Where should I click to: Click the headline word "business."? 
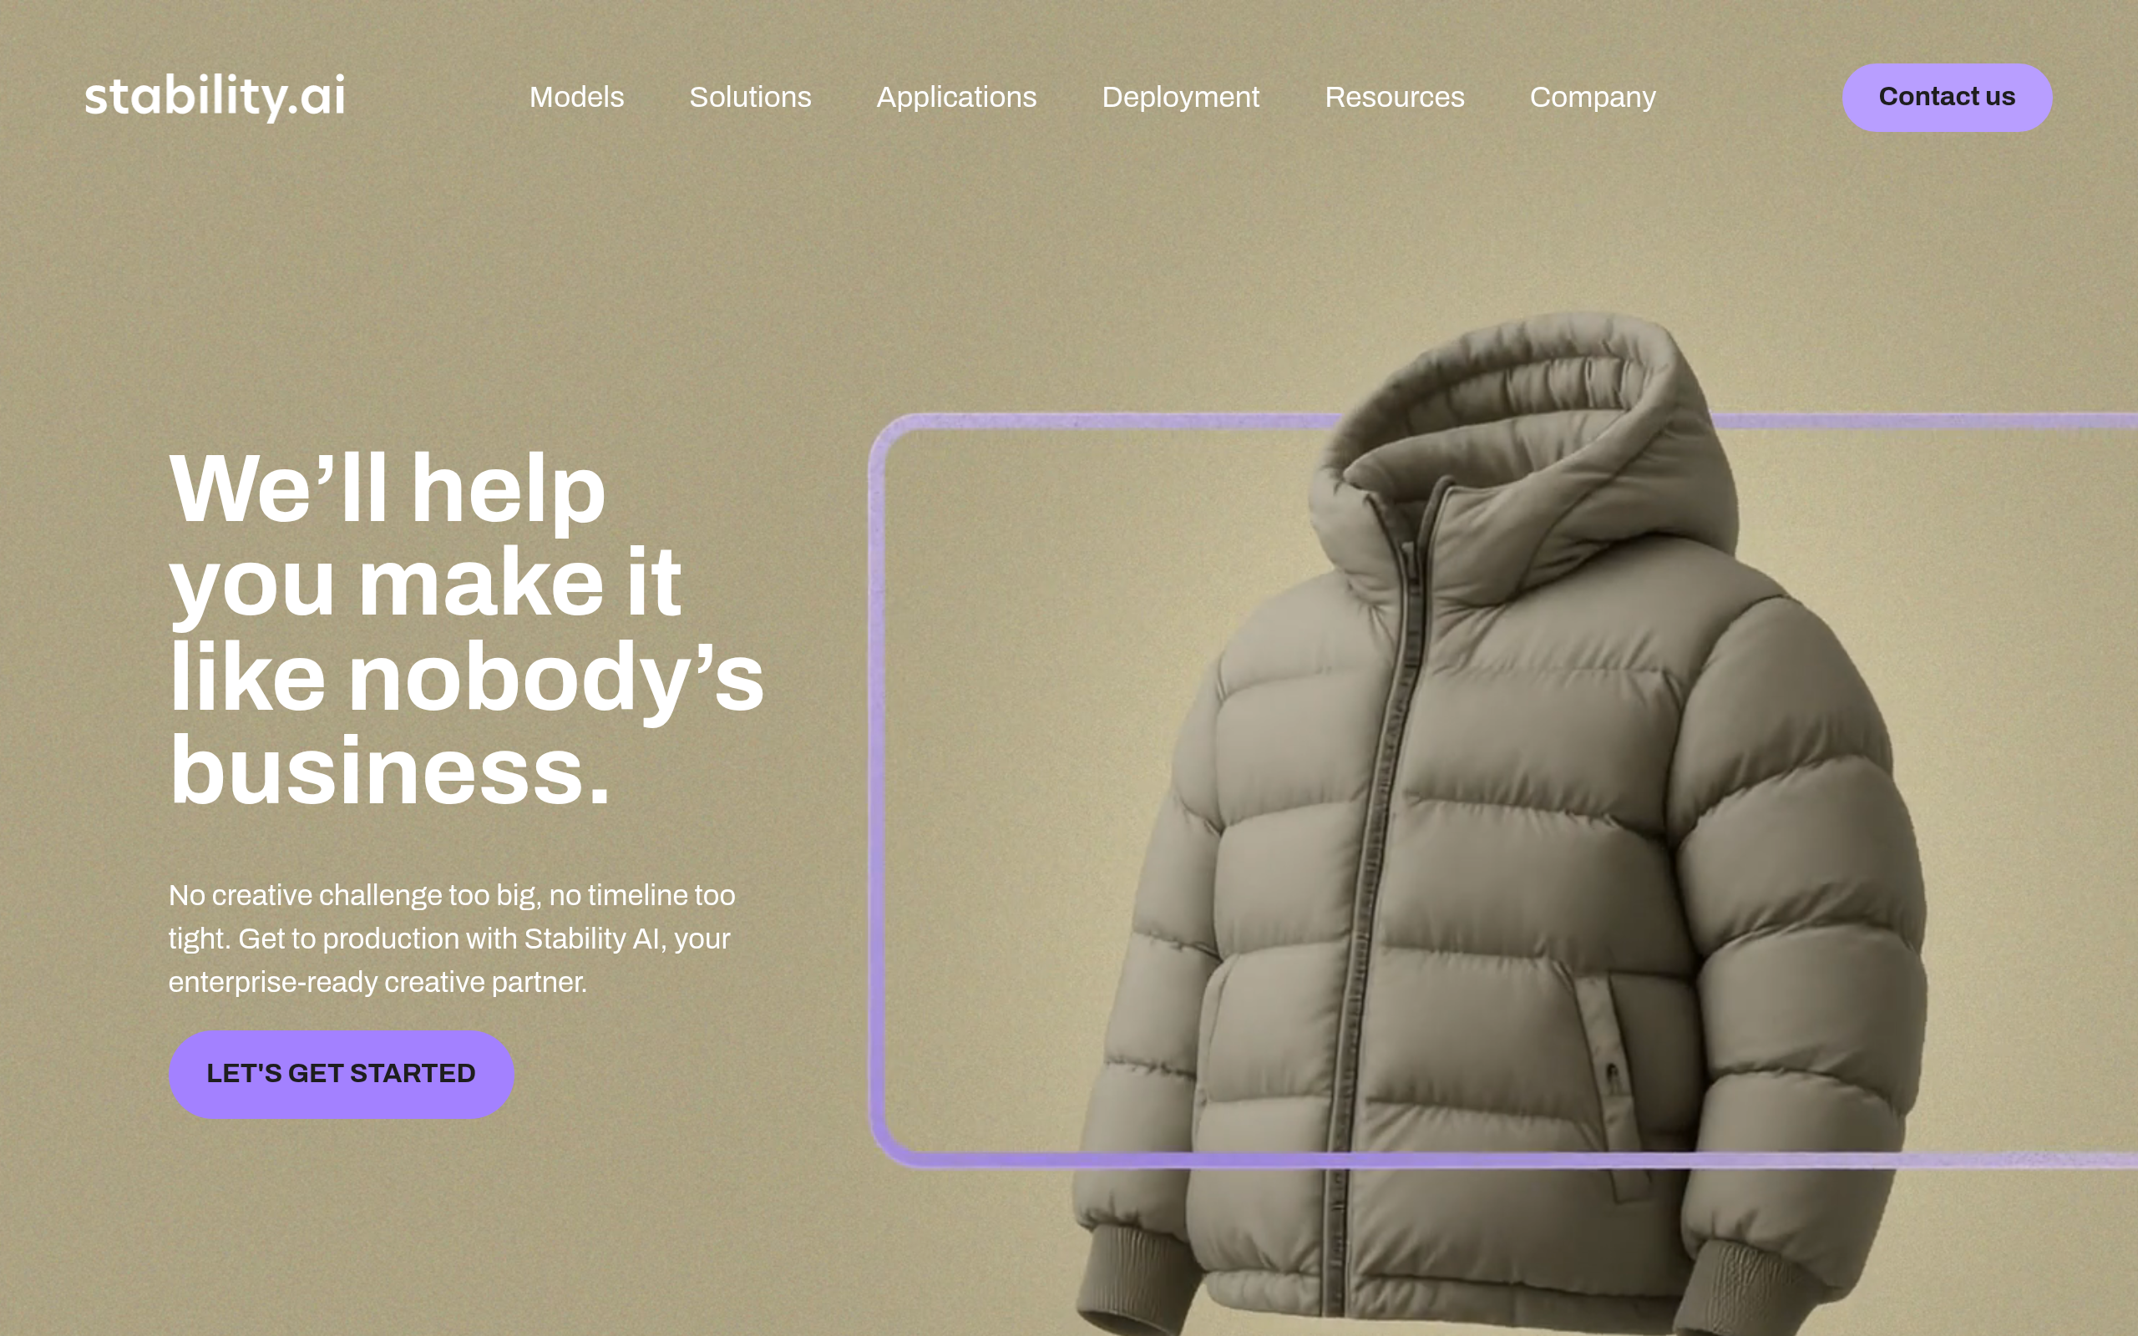390,771
